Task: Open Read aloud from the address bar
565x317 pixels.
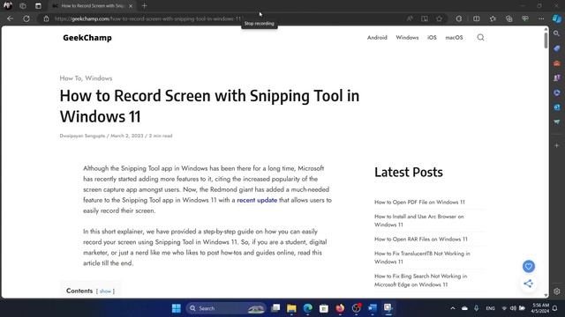Action: [x=410, y=18]
